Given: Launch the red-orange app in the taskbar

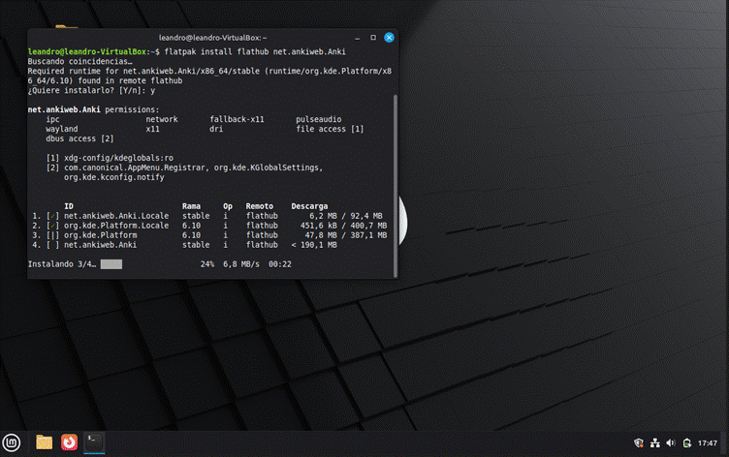Looking at the screenshot, I should pyautogui.click(x=69, y=442).
